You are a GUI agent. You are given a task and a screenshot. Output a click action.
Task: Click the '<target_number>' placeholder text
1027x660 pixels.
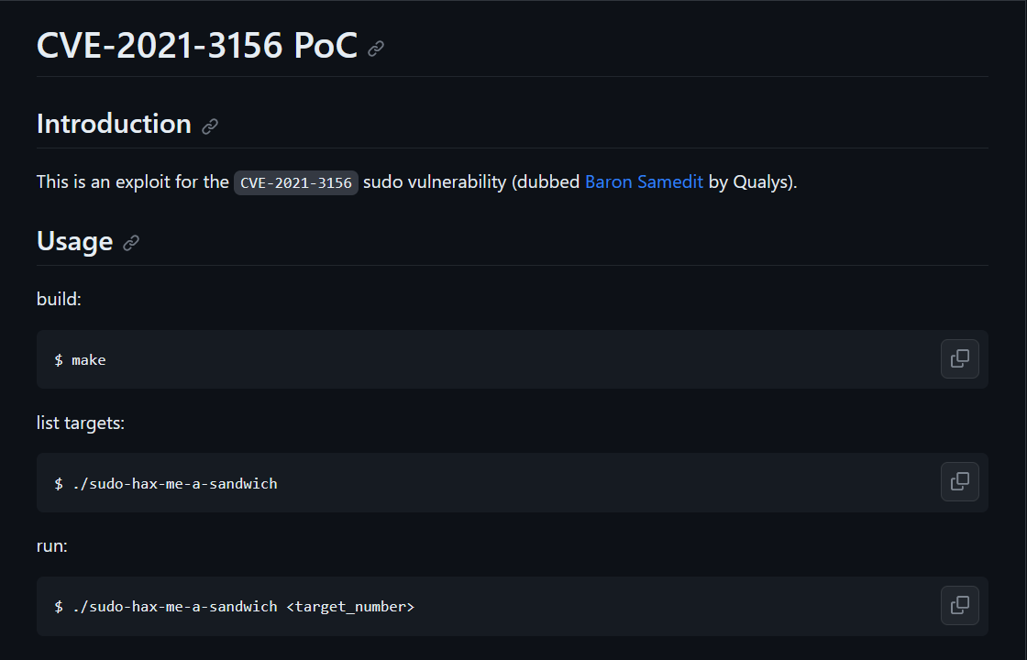point(350,607)
